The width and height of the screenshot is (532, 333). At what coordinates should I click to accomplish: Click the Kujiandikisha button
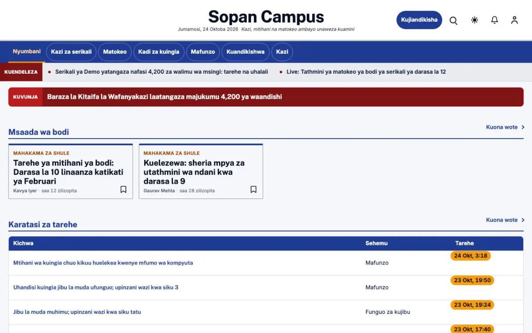[419, 20]
